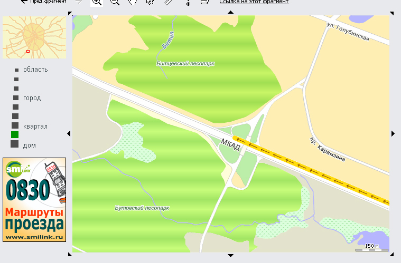
Task: Pan the map to the north-west corner
Action: pyautogui.click(x=70, y=13)
